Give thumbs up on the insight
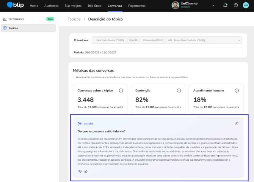The image size is (254, 182). 86,171
